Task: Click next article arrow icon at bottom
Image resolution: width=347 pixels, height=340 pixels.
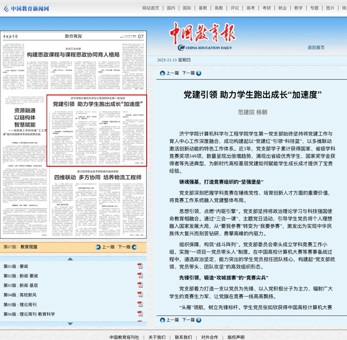Action: click(199, 320)
